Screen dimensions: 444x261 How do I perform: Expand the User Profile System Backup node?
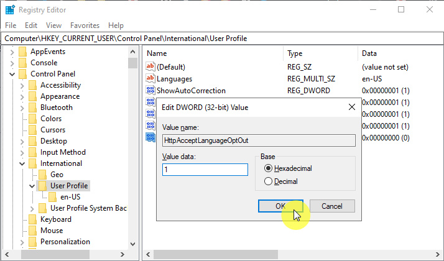[x=32, y=208]
